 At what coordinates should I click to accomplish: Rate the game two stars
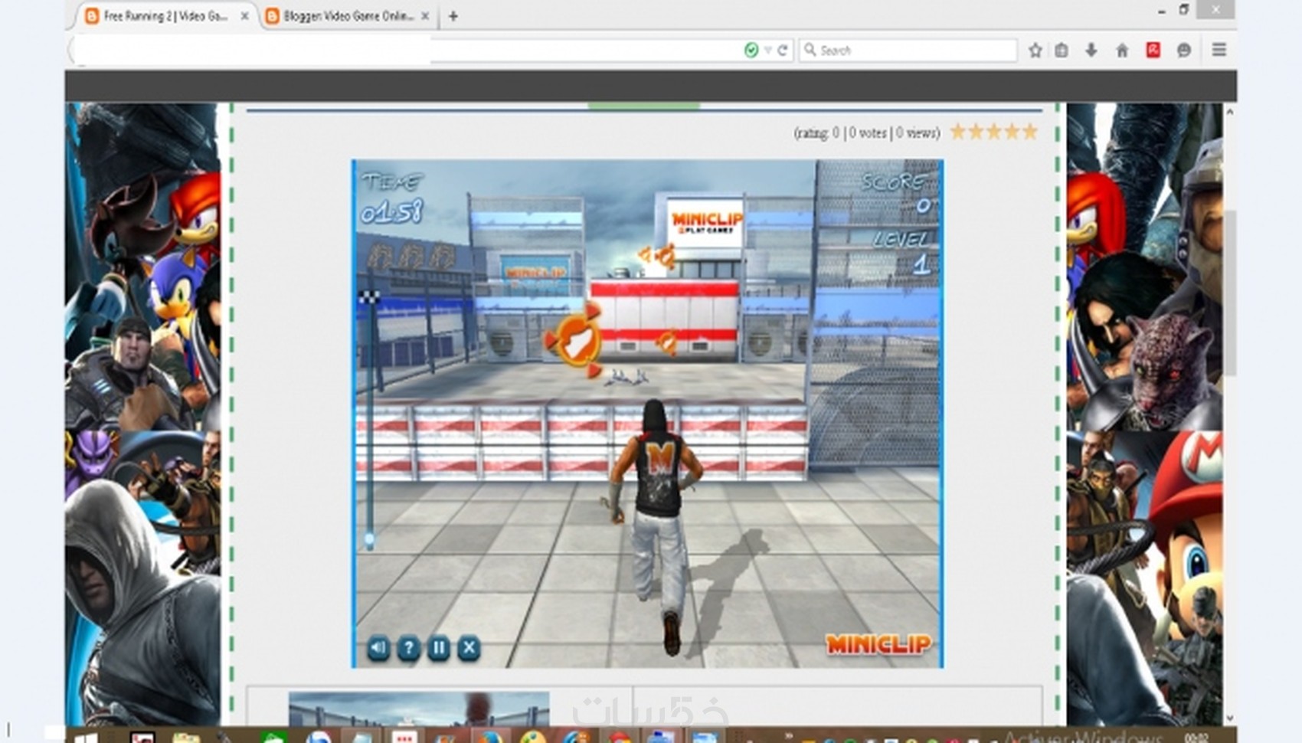click(976, 132)
